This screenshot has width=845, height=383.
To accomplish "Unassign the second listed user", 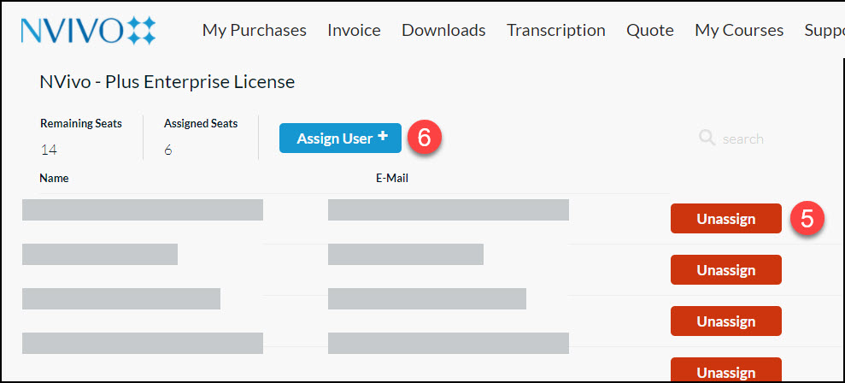I will [x=726, y=269].
